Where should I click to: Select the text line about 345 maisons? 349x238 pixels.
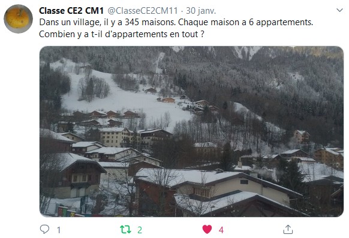pos(176,22)
